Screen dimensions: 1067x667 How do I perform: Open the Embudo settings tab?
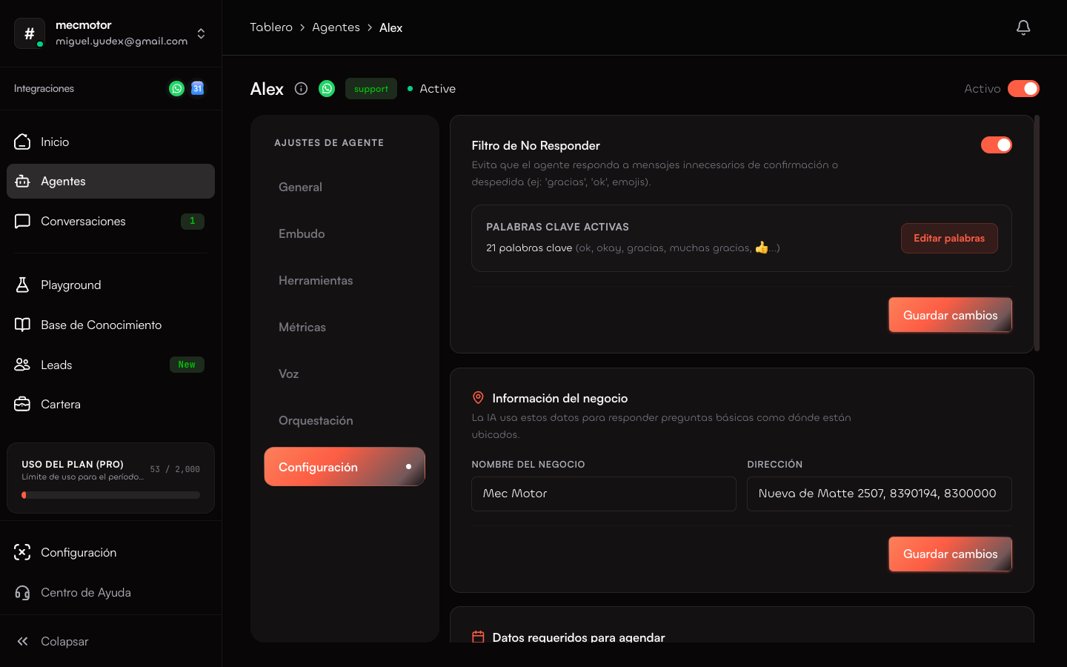[x=345, y=233]
